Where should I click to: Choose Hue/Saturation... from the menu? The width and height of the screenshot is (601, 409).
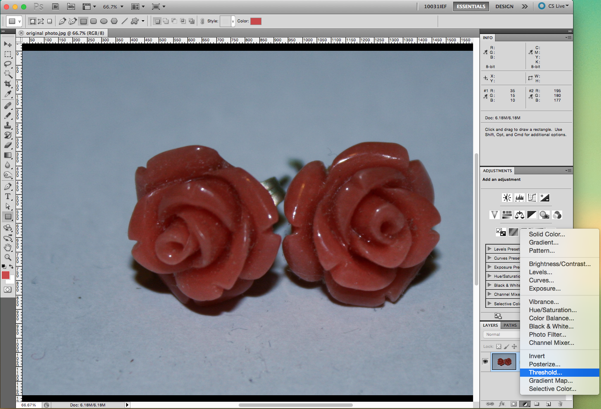pos(560,310)
